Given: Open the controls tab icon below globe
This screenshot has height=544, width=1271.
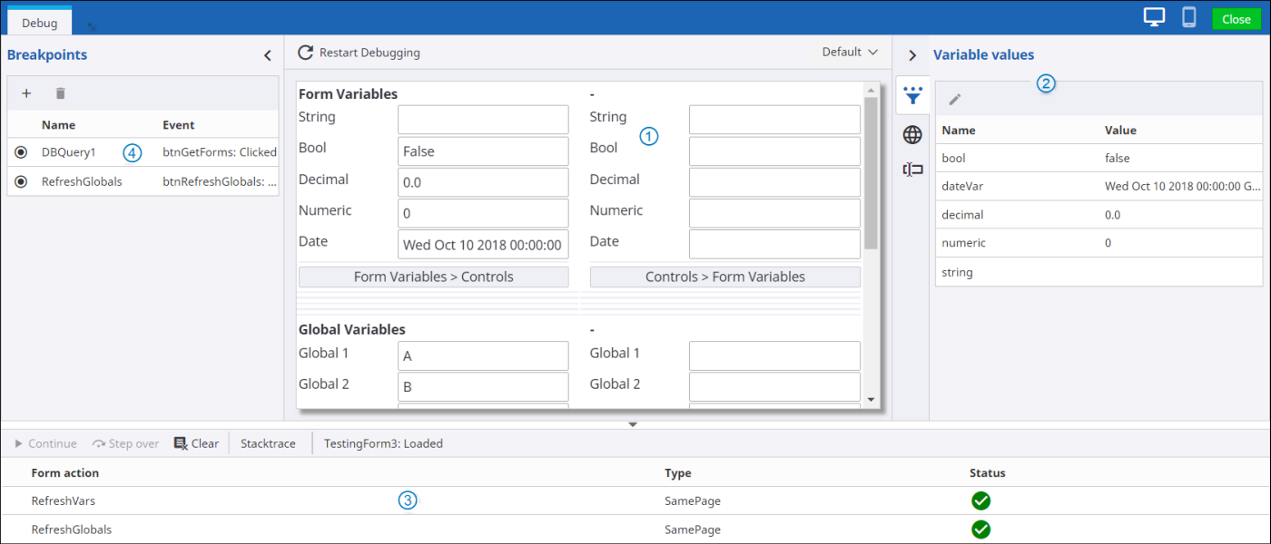Looking at the screenshot, I should (x=912, y=170).
